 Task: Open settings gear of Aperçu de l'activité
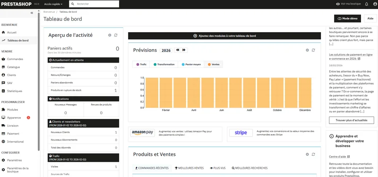110,35
